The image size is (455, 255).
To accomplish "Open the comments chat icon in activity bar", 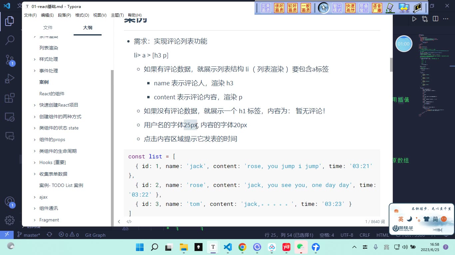I will tap(10, 136).
